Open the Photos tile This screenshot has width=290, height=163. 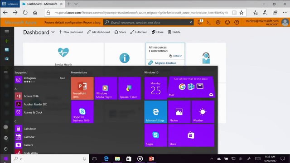(x=179, y=112)
